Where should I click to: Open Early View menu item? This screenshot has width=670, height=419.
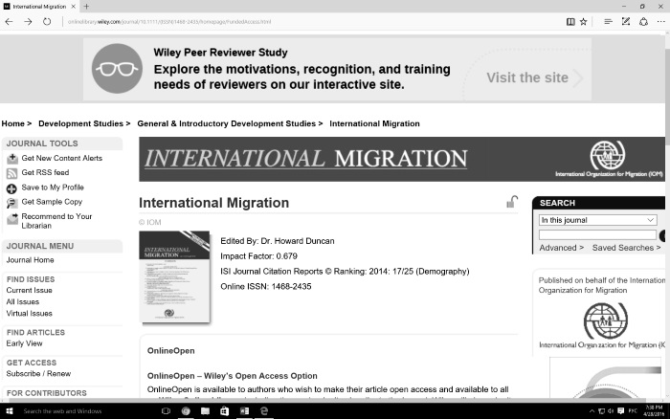tap(24, 343)
